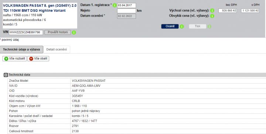Click the Tisk button
Image resolution: width=266 pixels, height=134 pixels.
pos(197,27)
